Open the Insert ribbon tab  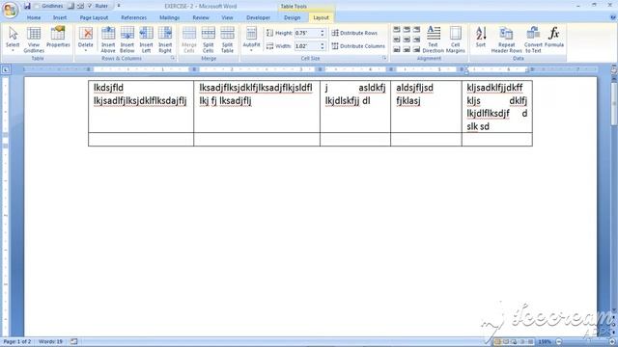click(60, 17)
